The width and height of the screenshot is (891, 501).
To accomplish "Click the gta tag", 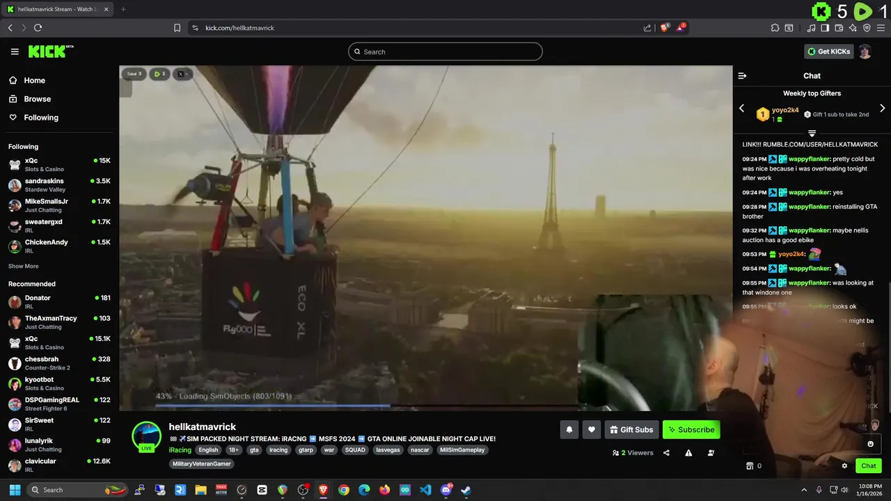I will [254, 450].
